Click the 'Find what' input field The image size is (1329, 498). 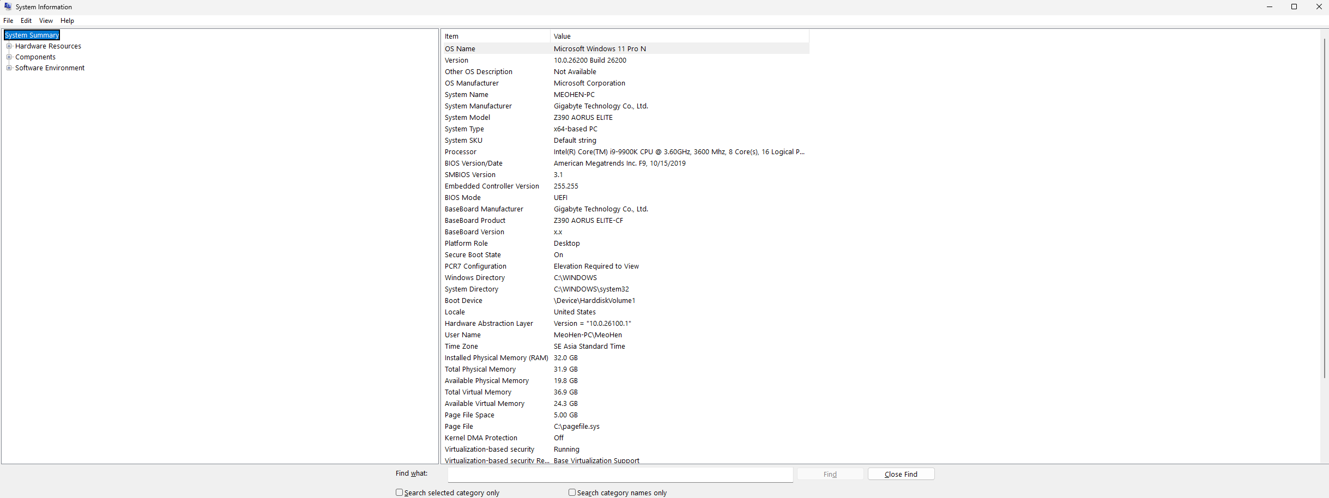[620, 475]
